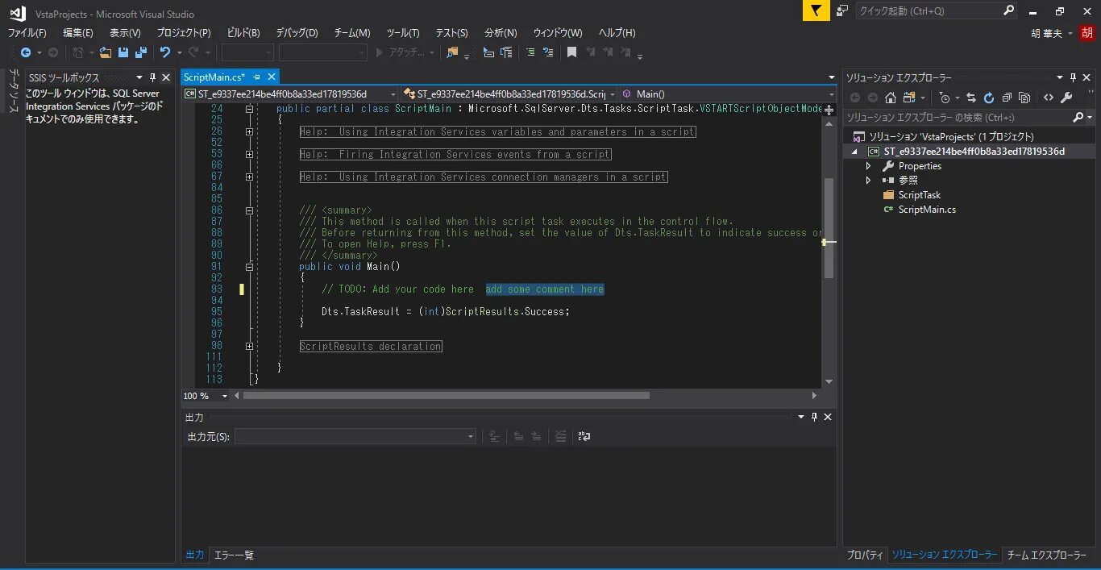Close the ScriptMain.cs tab

click(271, 77)
